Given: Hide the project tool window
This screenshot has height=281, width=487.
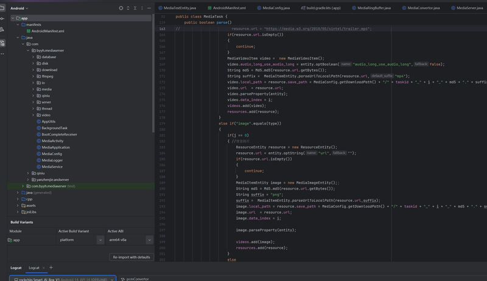Looking at the screenshot, I should tap(149, 8).
